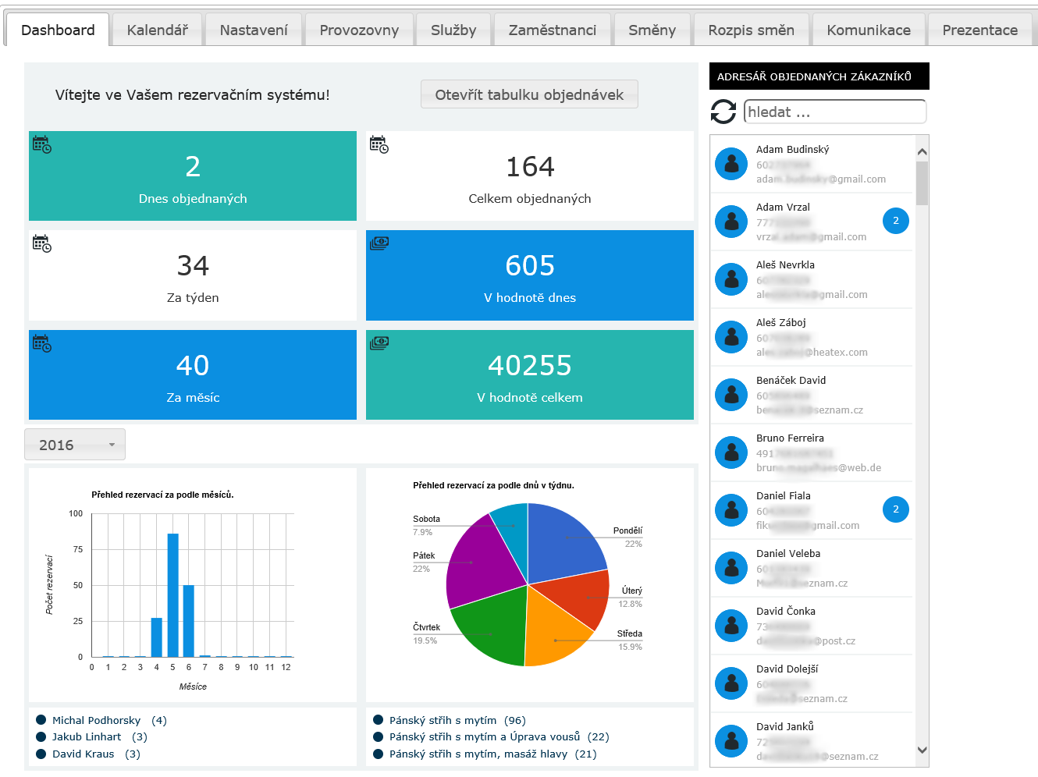1038x777 pixels.
Task: Open the Celkem objednaných tile
Action: pos(530,176)
